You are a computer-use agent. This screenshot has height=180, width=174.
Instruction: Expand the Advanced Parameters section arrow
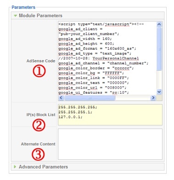click(x=15, y=167)
